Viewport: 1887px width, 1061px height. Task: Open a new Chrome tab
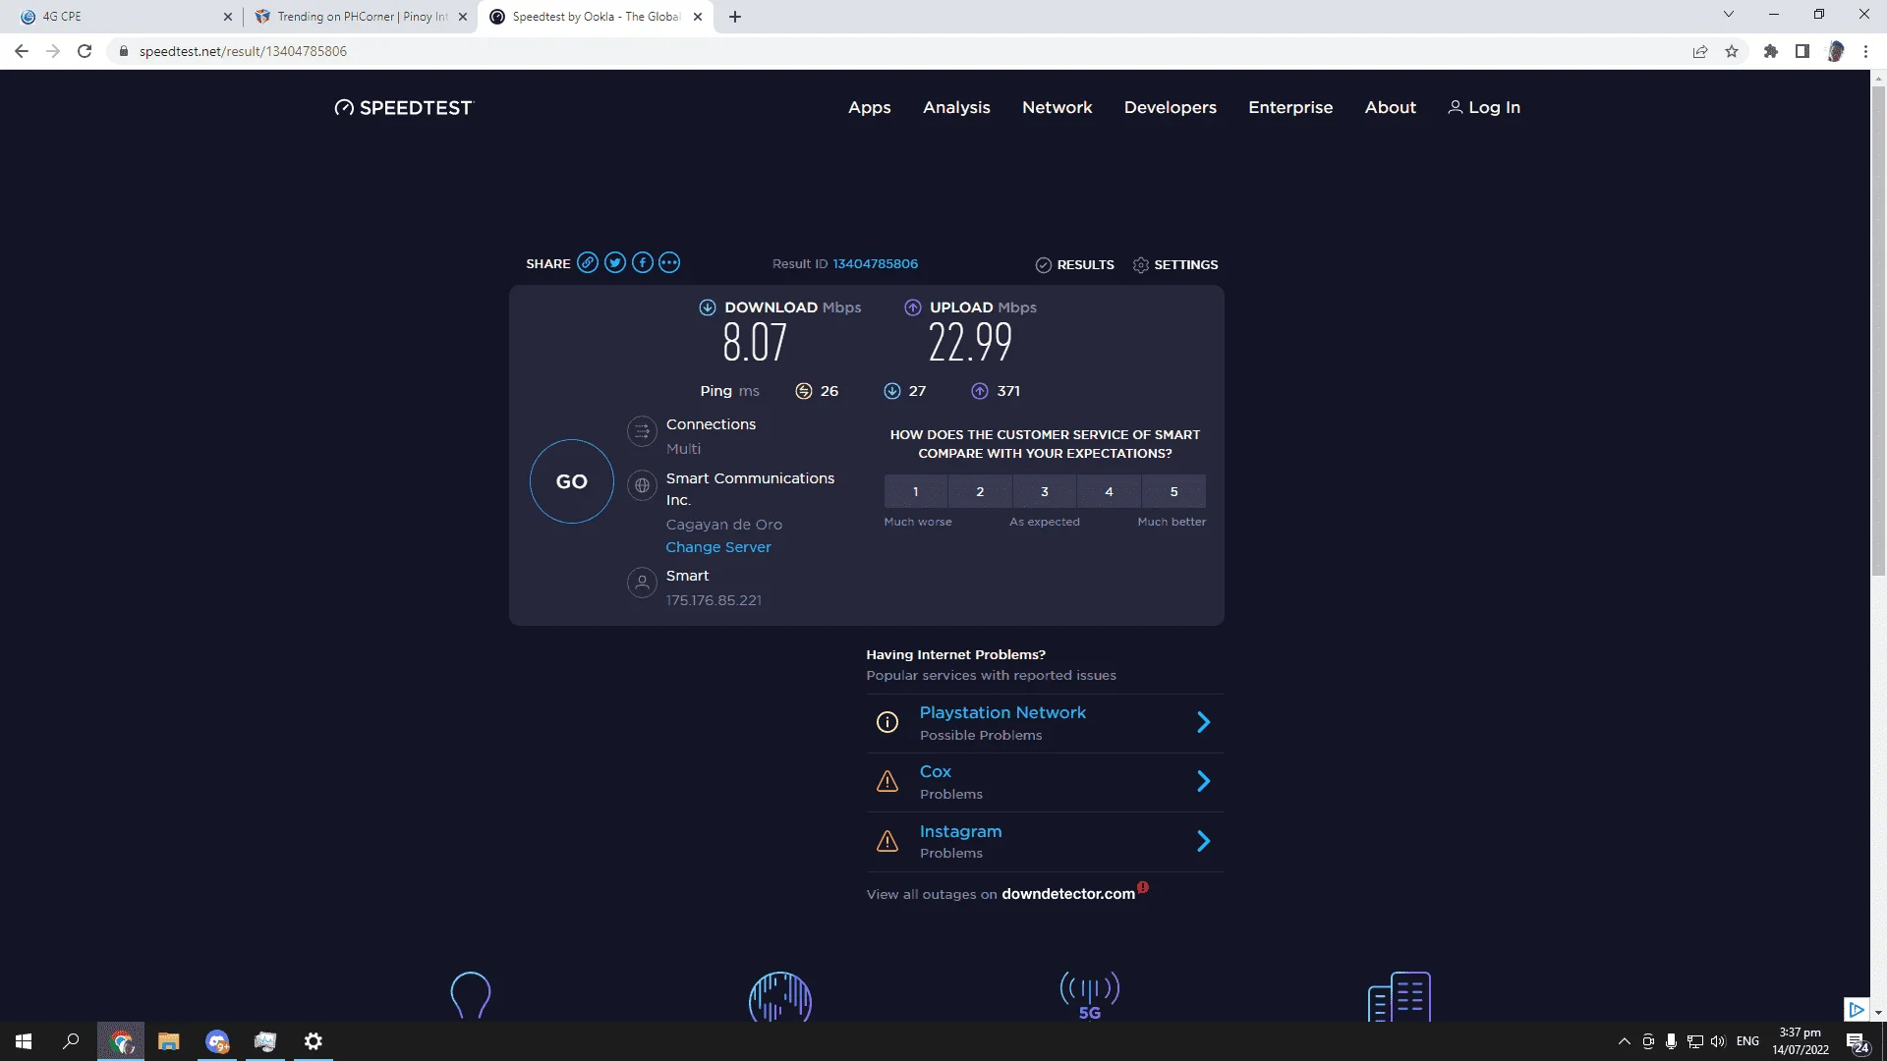pos(735,17)
